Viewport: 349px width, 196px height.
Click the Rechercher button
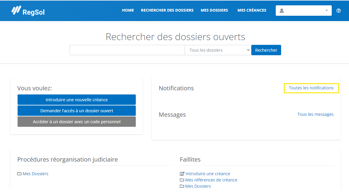coord(266,50)
